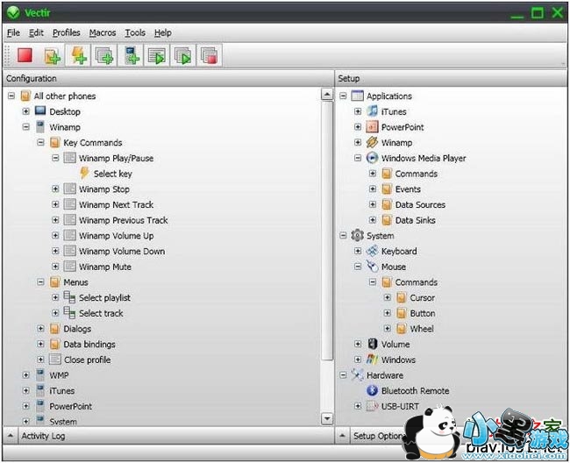This screenshot has height=463, width=570.
Task: Click the lightning icon beside Select key
Action: pyautogui.click(x=85, y=174)
